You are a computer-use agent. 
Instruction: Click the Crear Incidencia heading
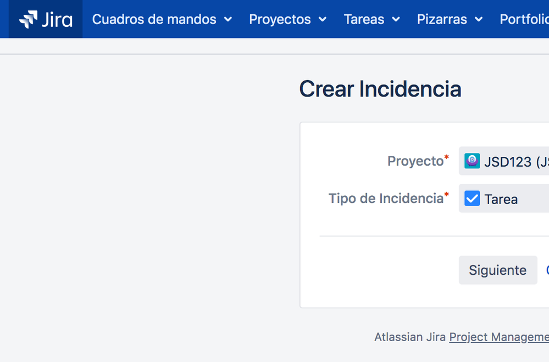380,89
